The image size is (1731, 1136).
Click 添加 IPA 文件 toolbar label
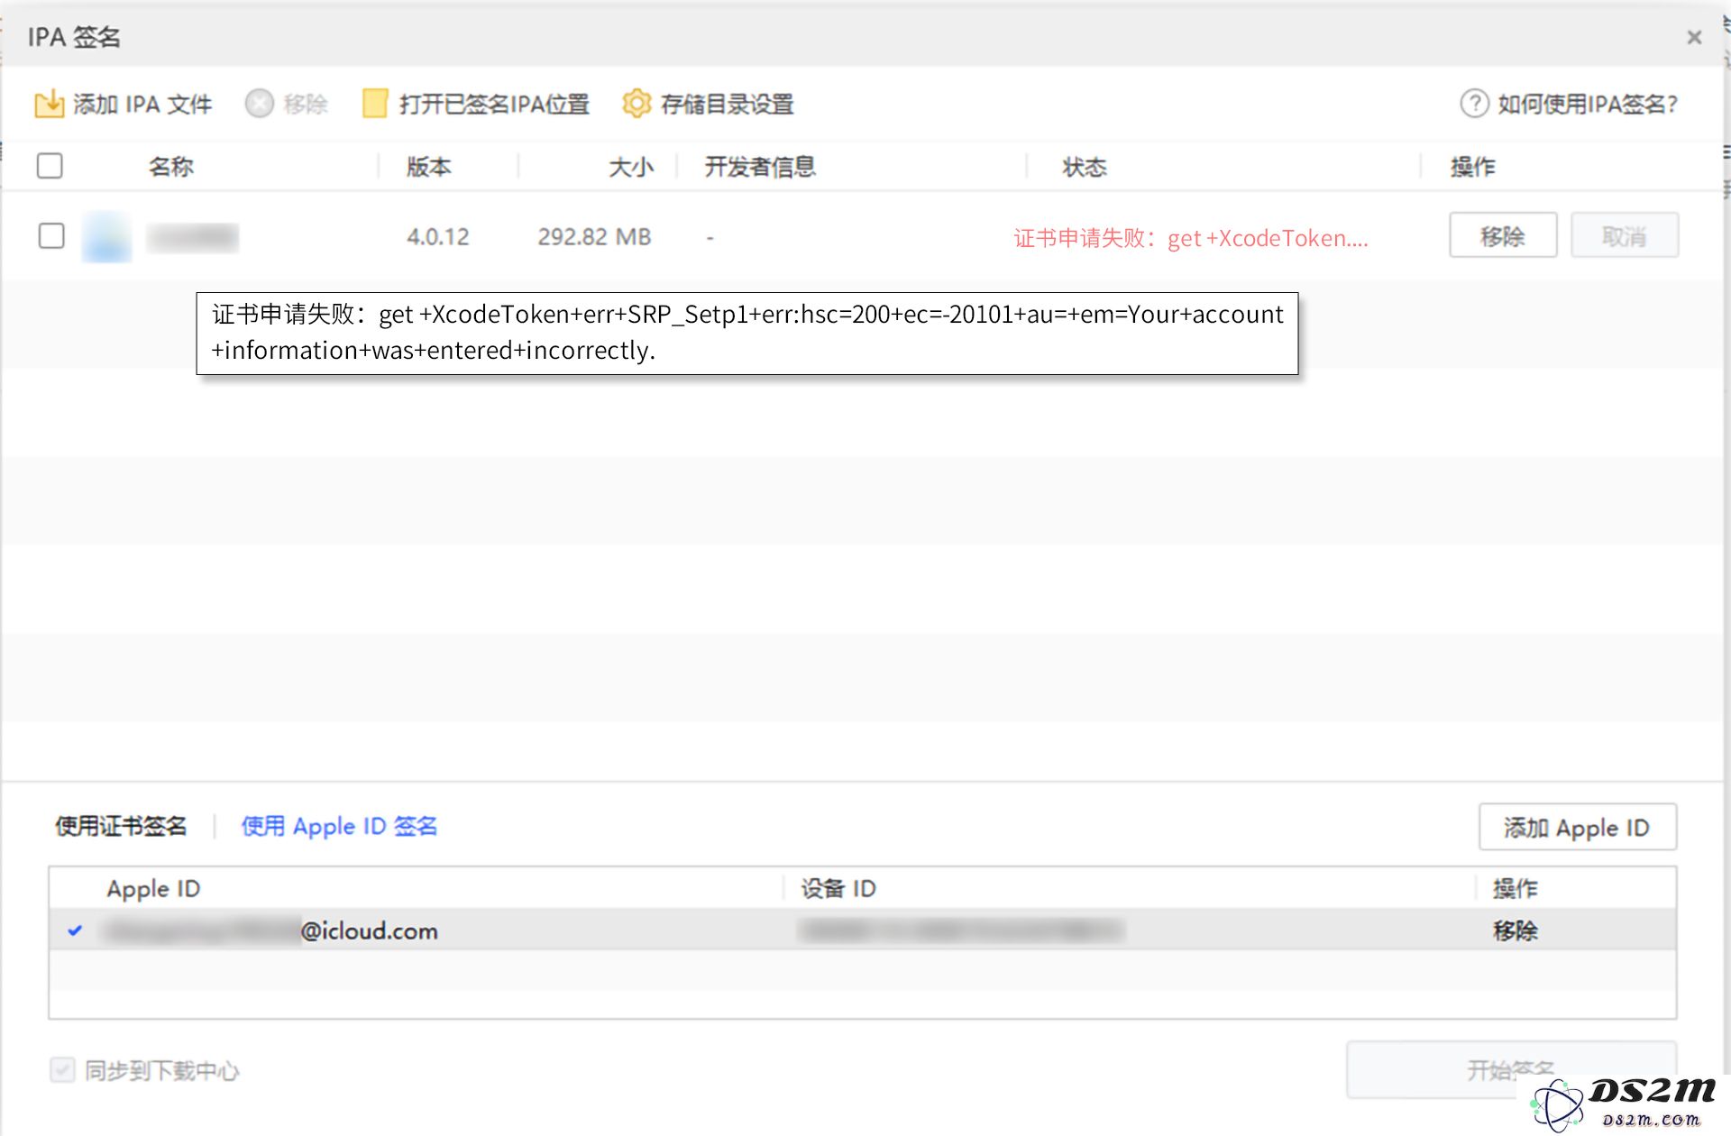coord(142,105)
